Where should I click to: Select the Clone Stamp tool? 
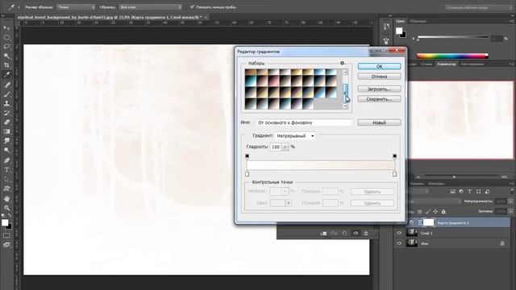(x=6, y=103)
